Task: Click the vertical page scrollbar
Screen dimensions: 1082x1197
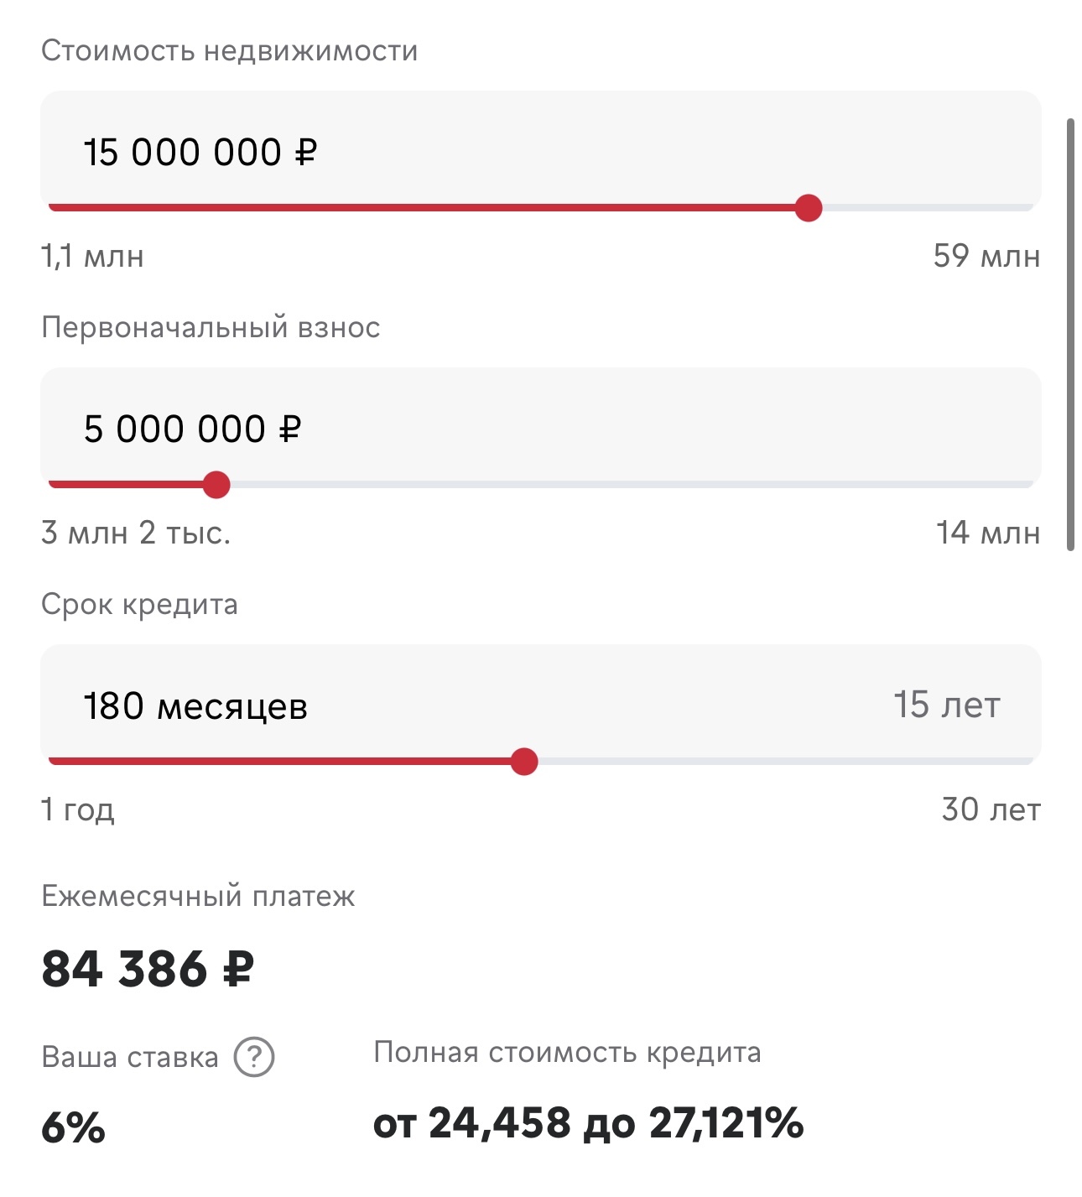Action: point(1070,335)
